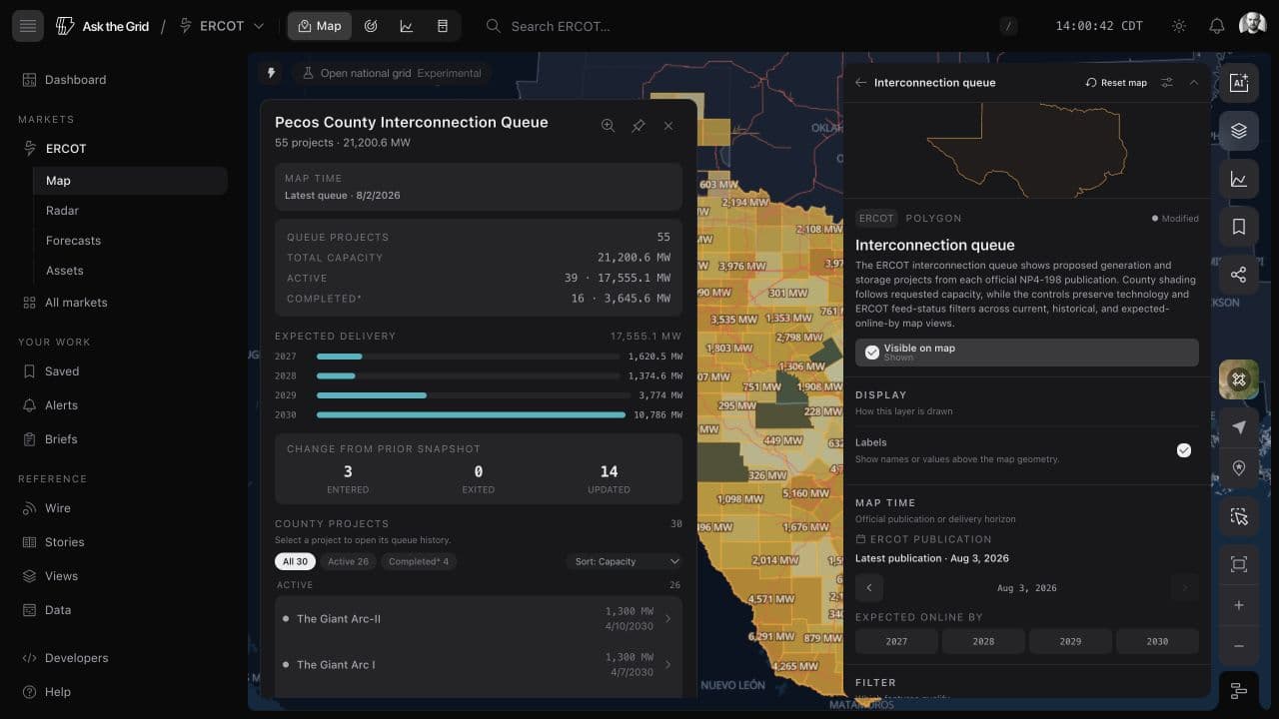Pin the Pecos County panel
This screenshot has width=1279, height=719.
click(639, 126)
